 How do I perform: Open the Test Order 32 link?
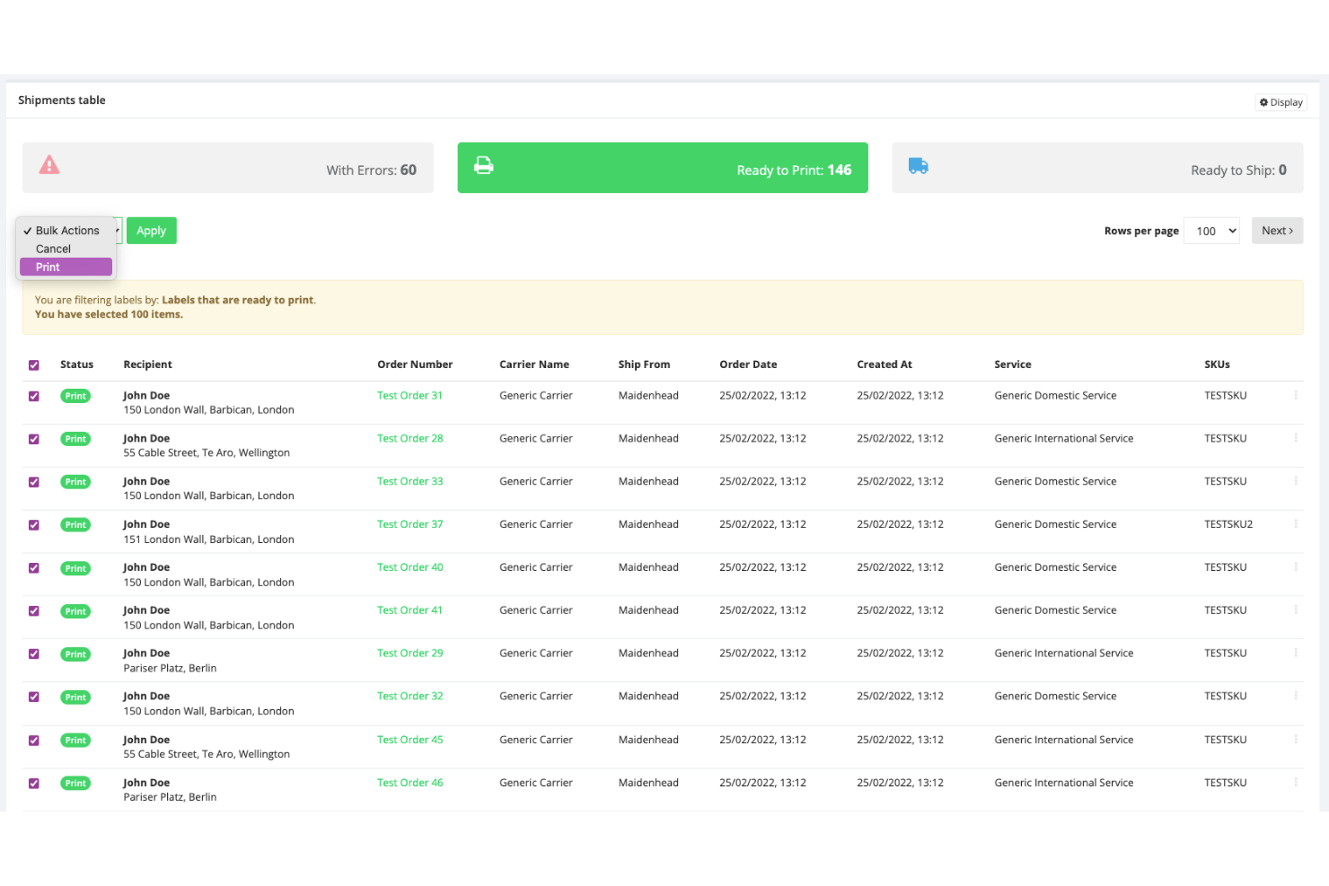409,697
